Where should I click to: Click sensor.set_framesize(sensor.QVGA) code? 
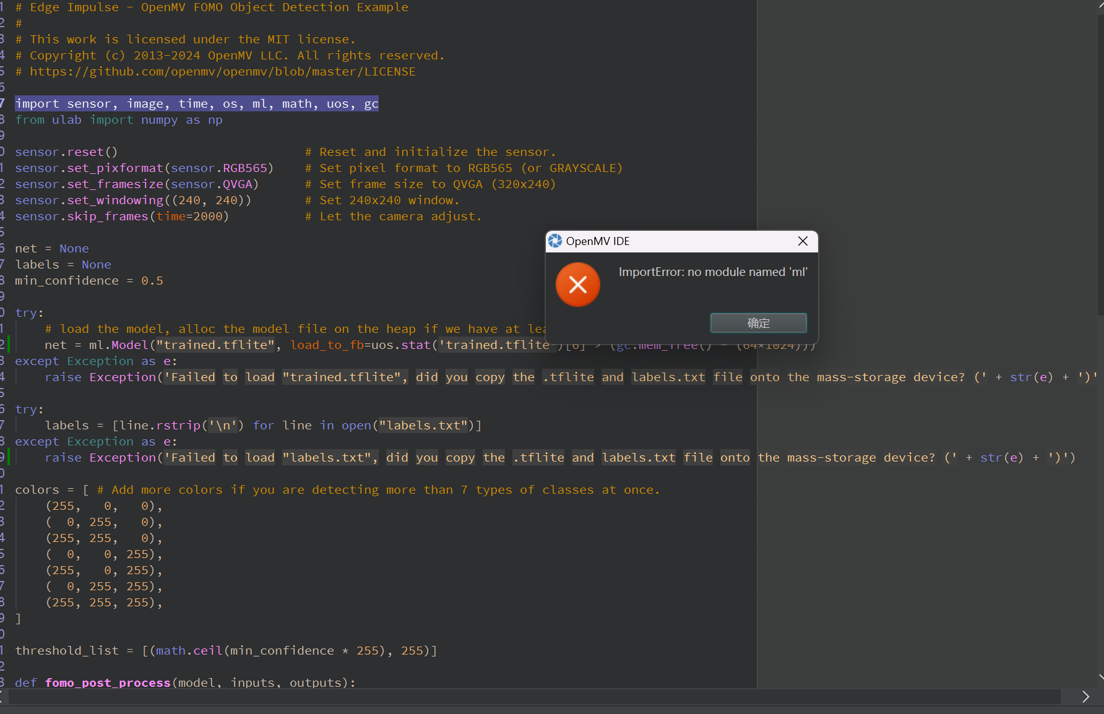click(137, 184)
